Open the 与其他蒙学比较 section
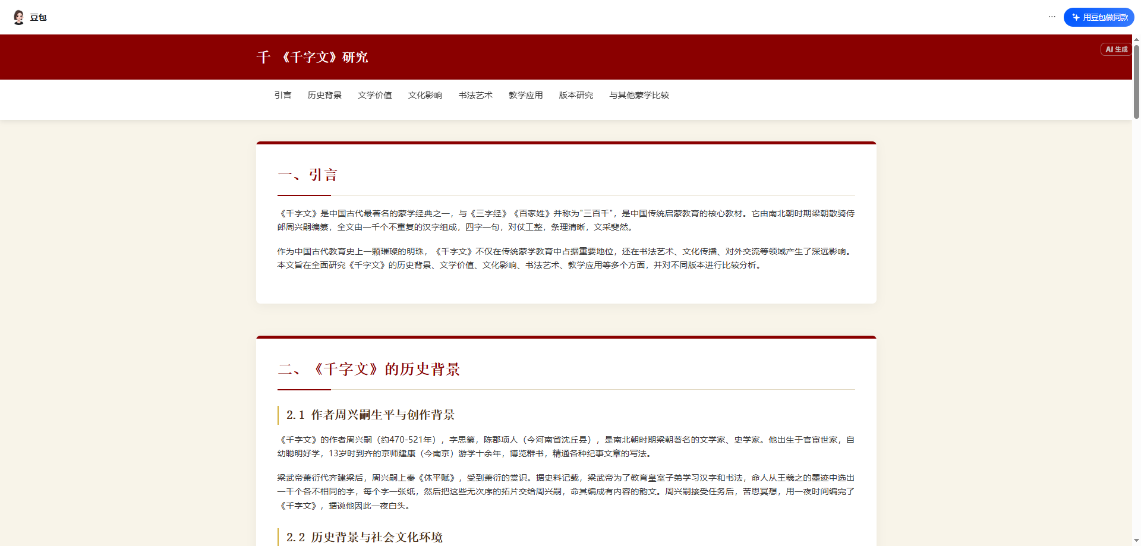Viewport: 1141px width, 546px height. click(639, 95)
